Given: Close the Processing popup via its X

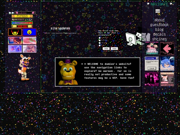Looking at the screenshot, I should point(157,58).
